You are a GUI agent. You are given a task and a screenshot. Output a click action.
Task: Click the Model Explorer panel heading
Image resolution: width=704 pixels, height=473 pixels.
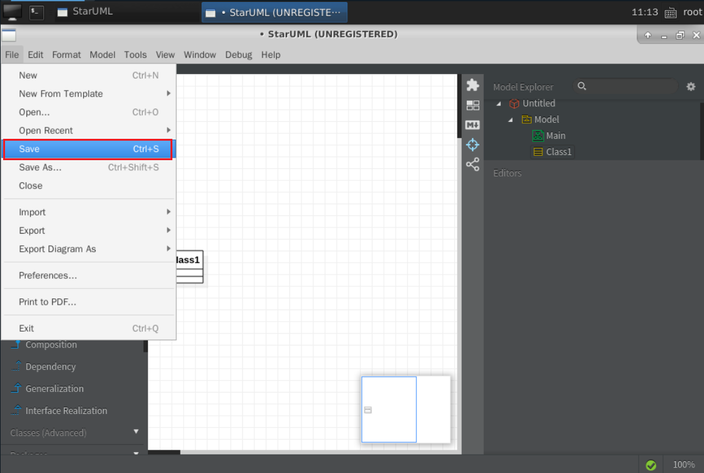click(x=523, y=87)
